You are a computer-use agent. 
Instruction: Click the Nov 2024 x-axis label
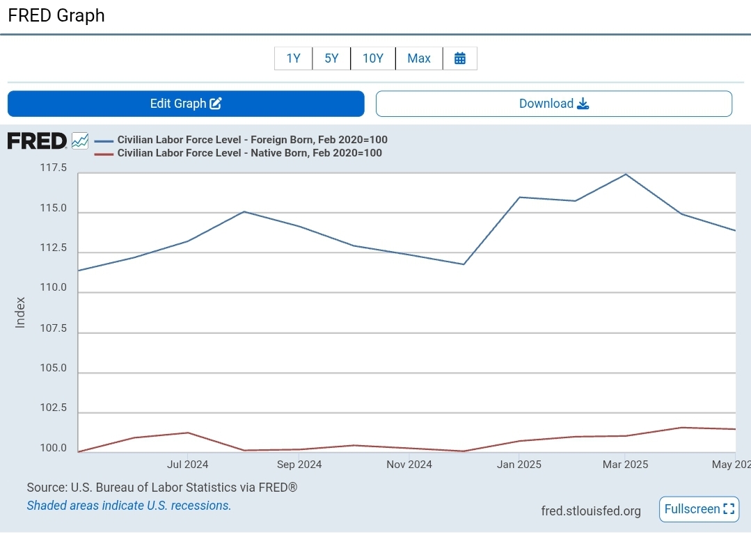coord(409,465)
